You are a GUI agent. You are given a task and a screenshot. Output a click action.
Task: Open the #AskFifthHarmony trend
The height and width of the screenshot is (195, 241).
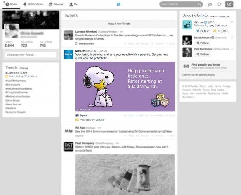pos(16,81)
